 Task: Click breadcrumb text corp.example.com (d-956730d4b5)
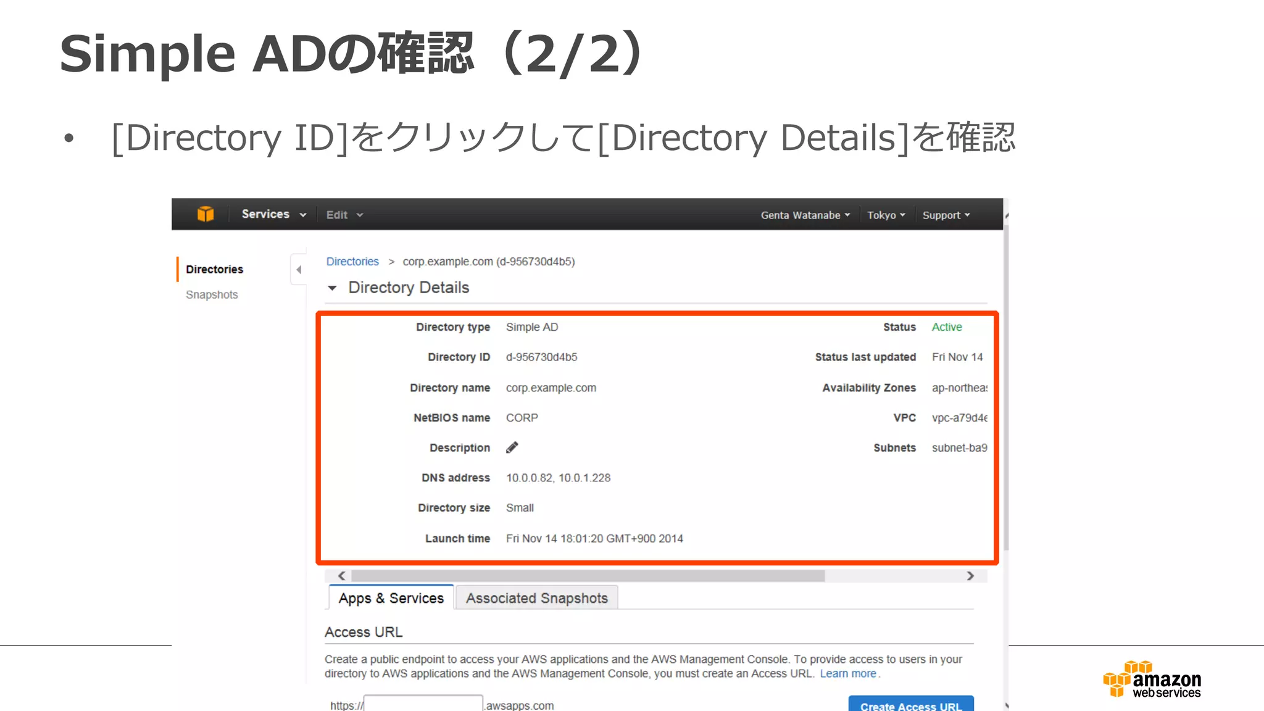pos(489,261)
